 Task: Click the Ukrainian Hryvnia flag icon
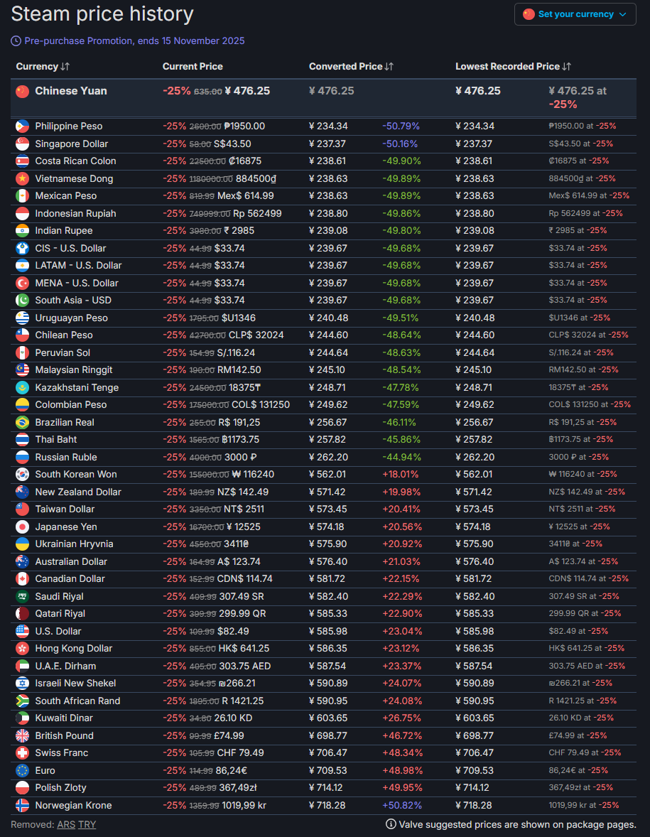(x=23, y=544)
